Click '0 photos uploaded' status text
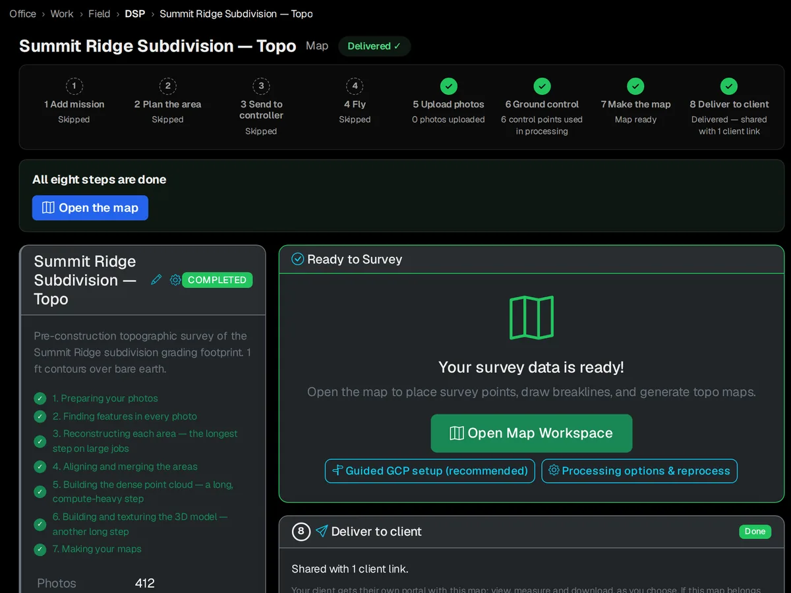Screen dimensions: 791x593 [448, 119]
